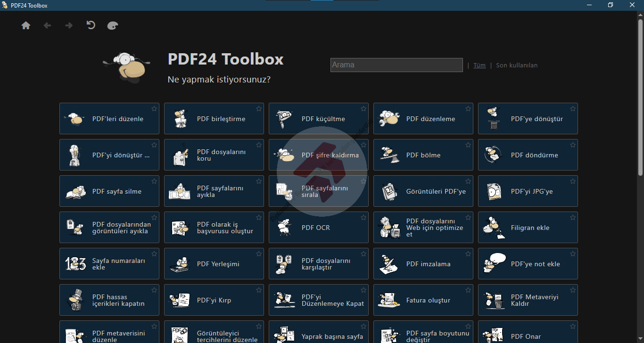Star the Görüntüleri PDF'ye tile
Screen dimensions: 644x343
tap(468, 181)
